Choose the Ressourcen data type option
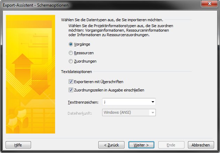This screenshot has height=153, width=220. (71, 53)
